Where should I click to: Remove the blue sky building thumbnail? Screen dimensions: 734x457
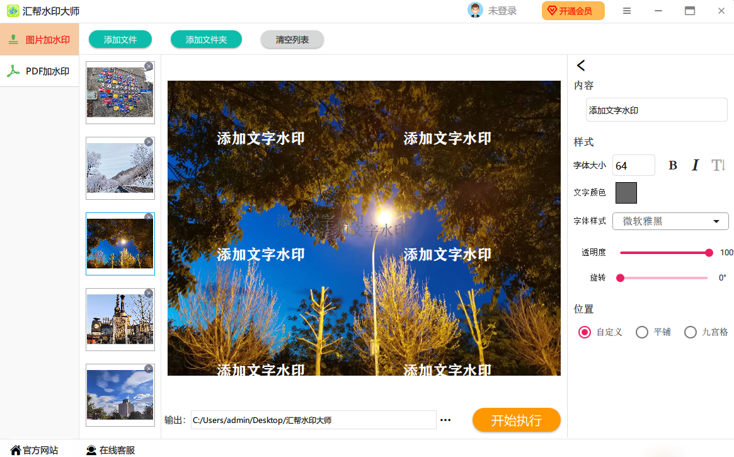tap(149, 369)
